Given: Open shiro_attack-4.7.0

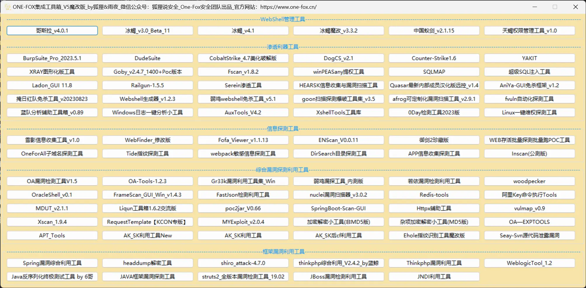Looking at the screenshot, I should coord(243,263).
